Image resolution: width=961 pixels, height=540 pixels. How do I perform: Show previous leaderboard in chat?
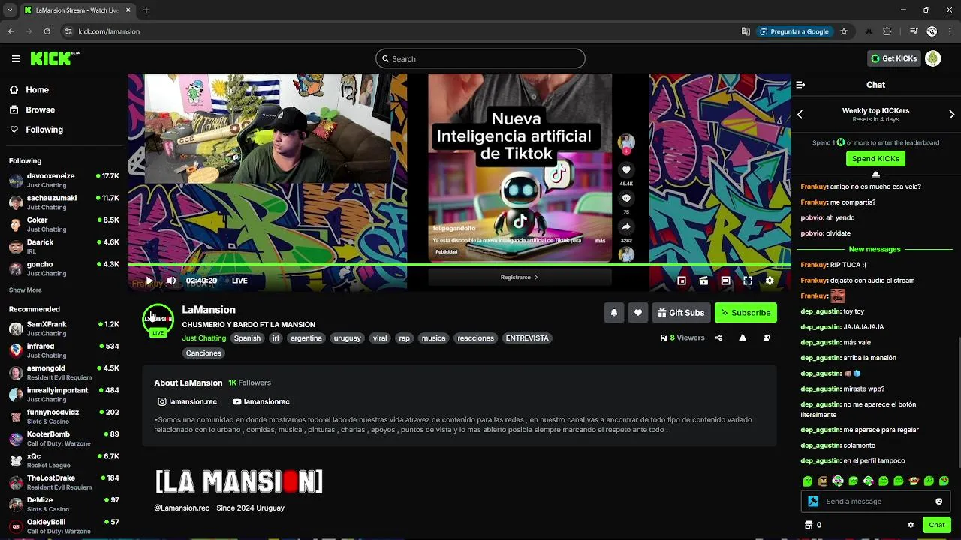pos(800,115)
